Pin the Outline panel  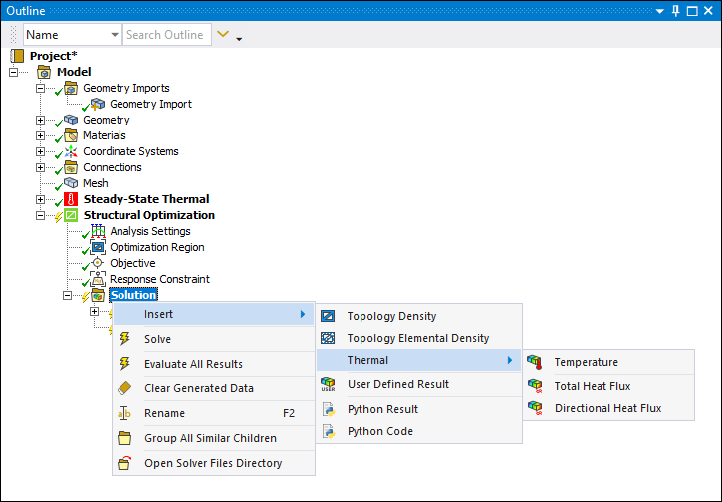(x=676, y=10)
